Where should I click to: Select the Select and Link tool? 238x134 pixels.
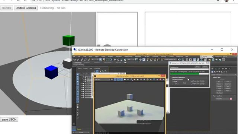coord(82,60)
